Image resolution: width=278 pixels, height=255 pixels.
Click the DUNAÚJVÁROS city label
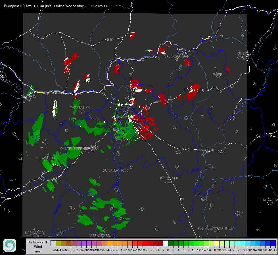[x=116, y=170]
